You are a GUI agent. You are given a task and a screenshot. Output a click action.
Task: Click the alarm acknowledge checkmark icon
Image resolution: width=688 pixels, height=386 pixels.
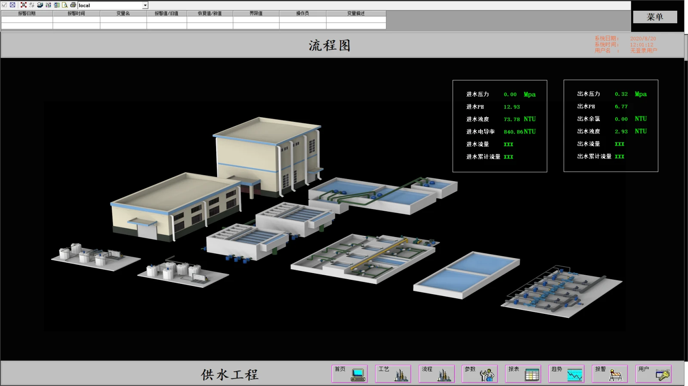point(4,5)
